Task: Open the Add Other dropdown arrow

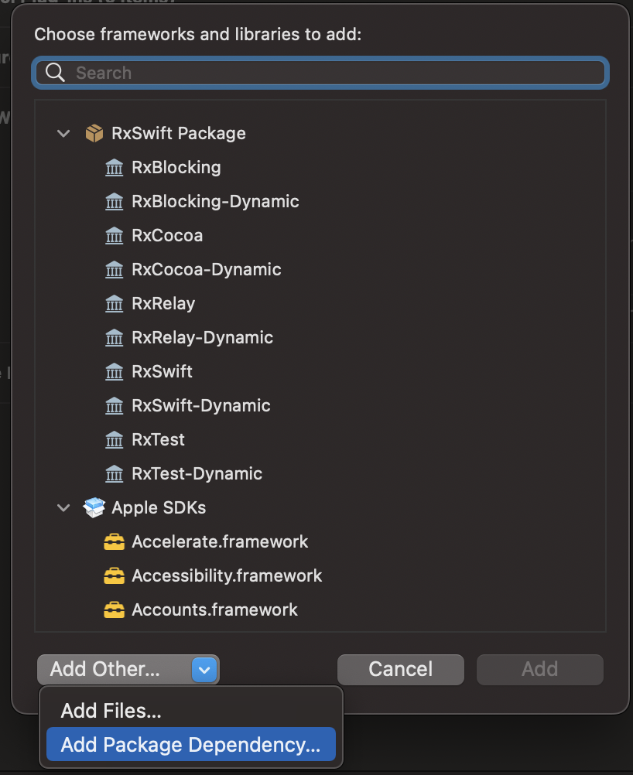Action: (x=204, y=670)
